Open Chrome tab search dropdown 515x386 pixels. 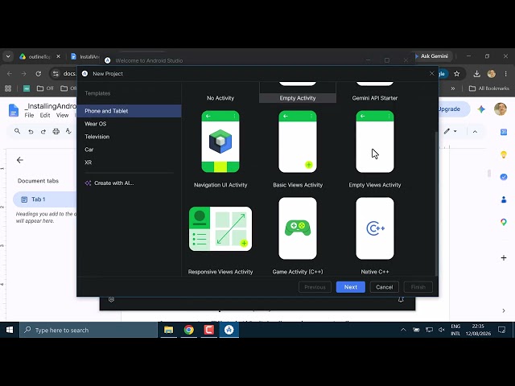[x=8, y=56]
